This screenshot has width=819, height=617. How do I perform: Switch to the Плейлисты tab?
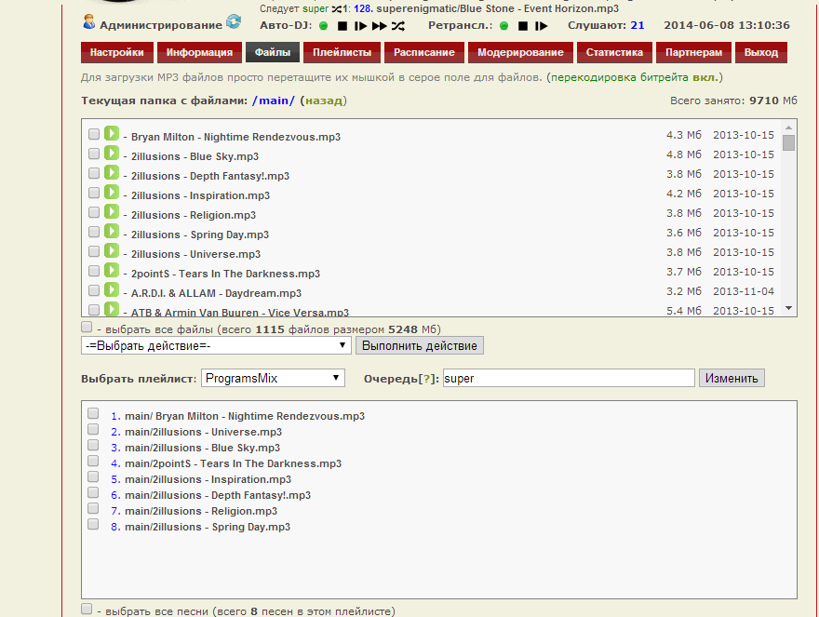pos(342,52)
